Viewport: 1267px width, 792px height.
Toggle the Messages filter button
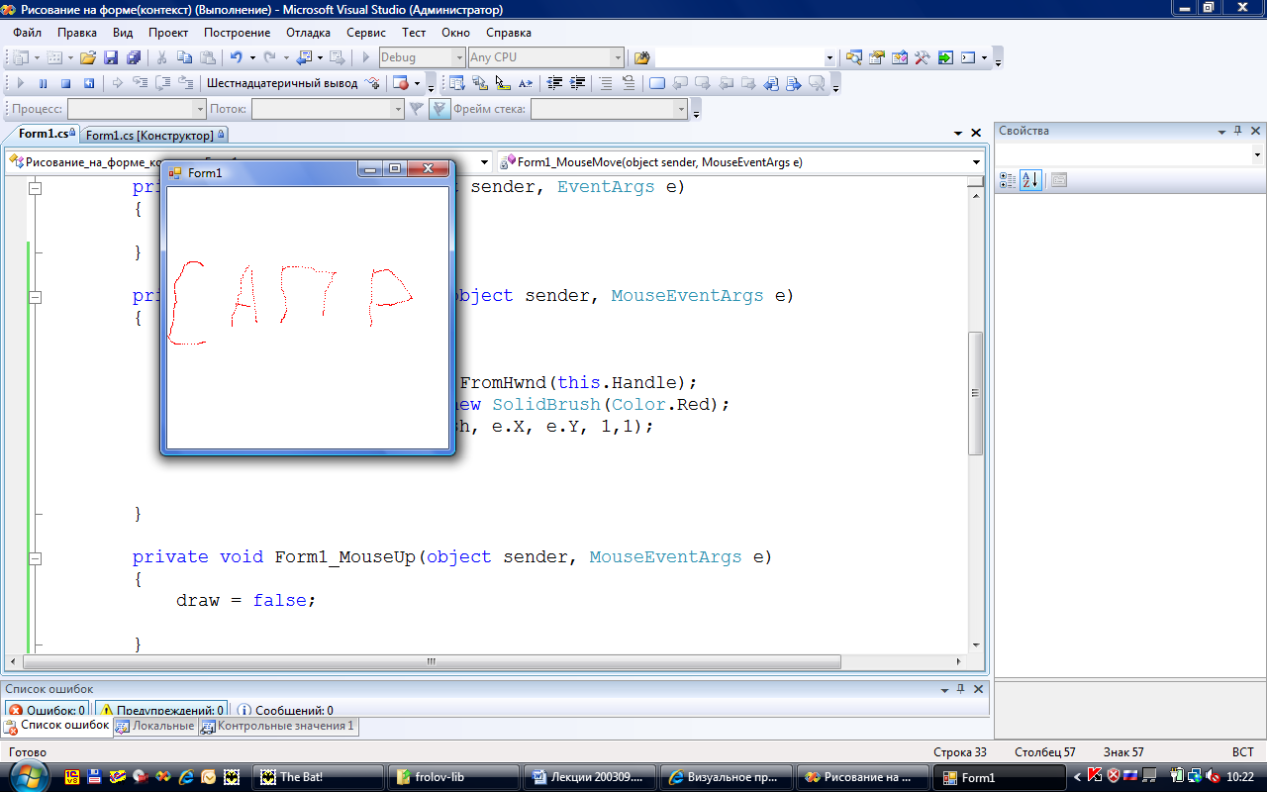tap(285, 710)
